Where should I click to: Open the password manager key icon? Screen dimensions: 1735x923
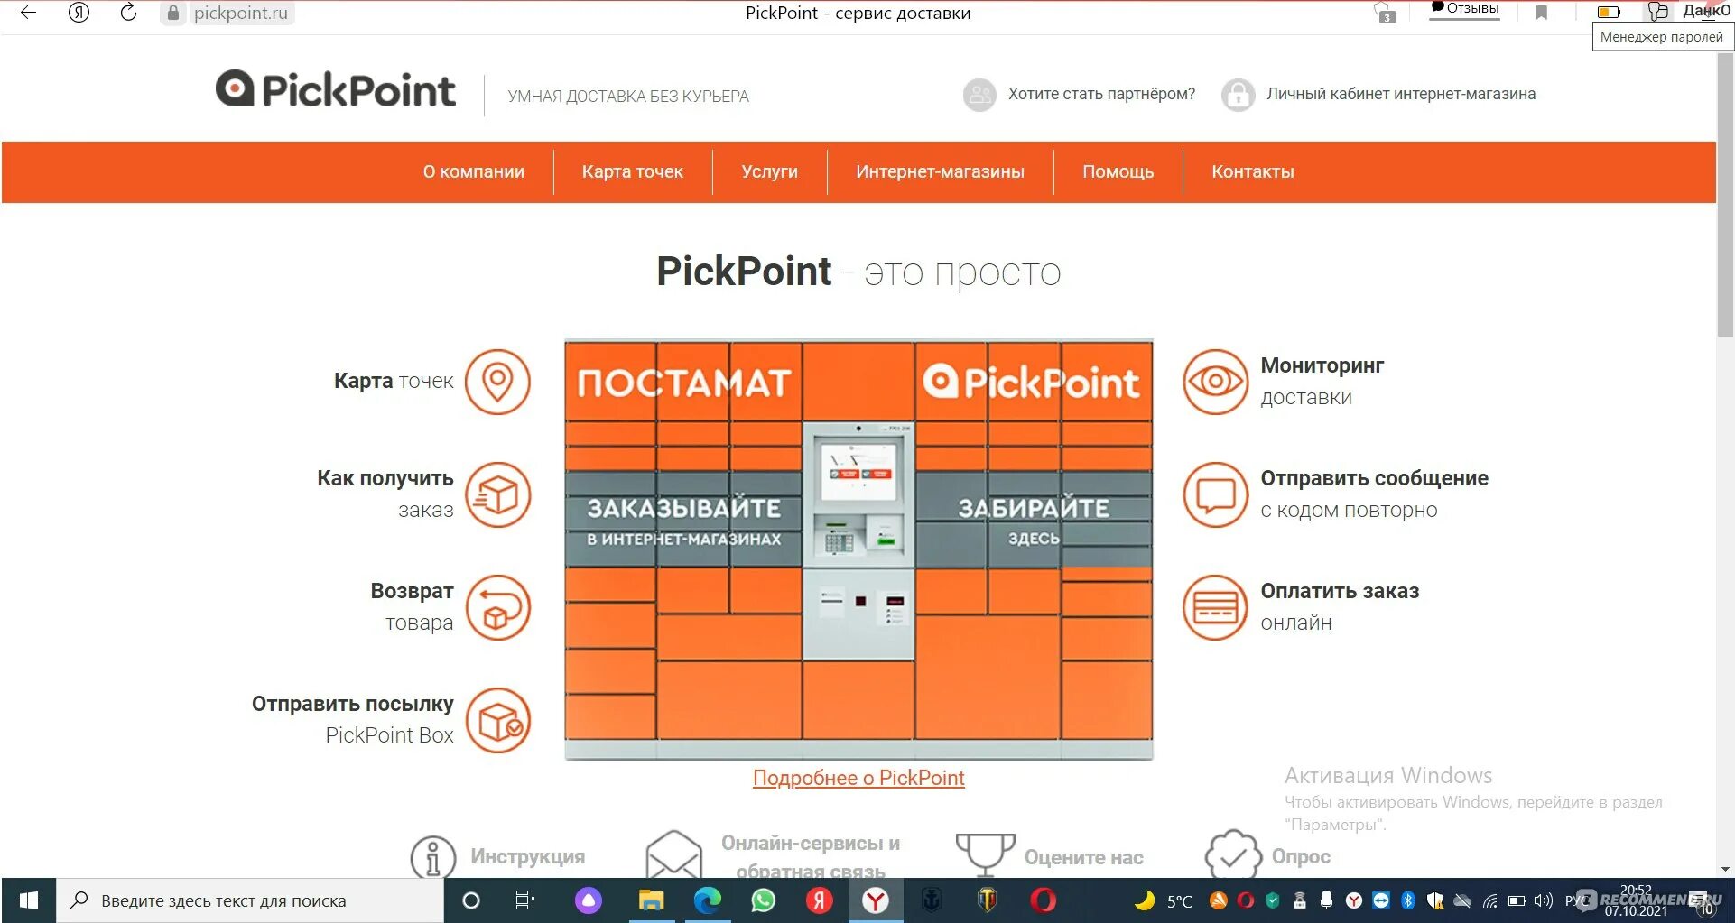1657,12
